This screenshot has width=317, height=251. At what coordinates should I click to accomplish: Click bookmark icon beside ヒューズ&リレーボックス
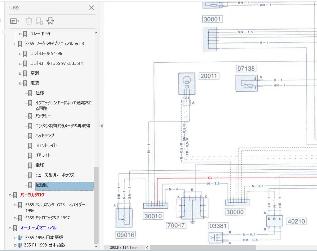30,175
